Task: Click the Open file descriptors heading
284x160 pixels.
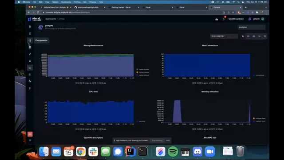Action: 93,138
